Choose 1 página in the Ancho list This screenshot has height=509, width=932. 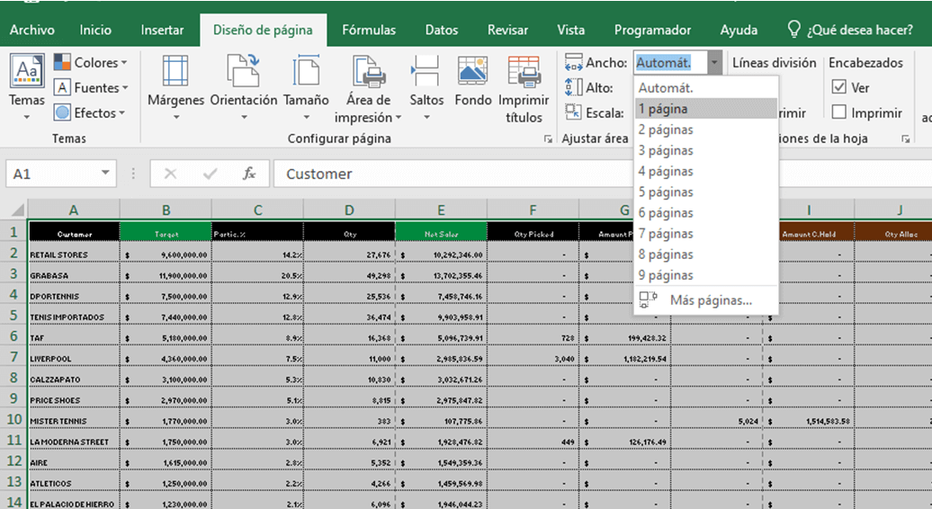pyautogui.click(x=705, y=109)
